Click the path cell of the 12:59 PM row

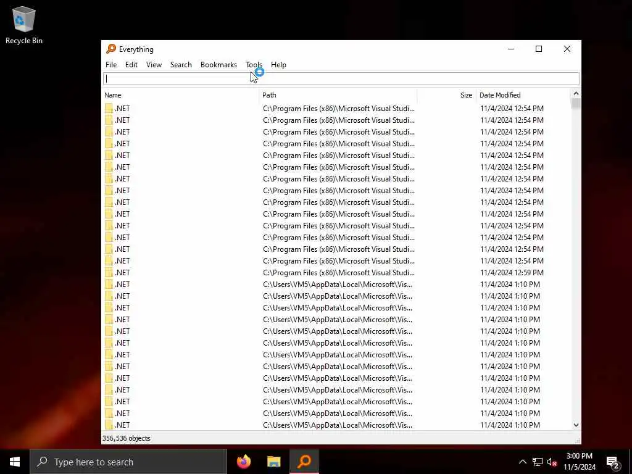point(339,272)
